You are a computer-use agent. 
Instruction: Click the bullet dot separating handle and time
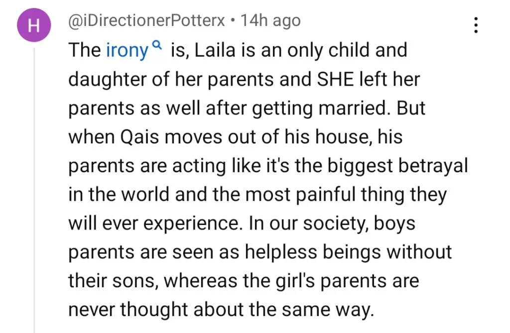click(233, 21)
